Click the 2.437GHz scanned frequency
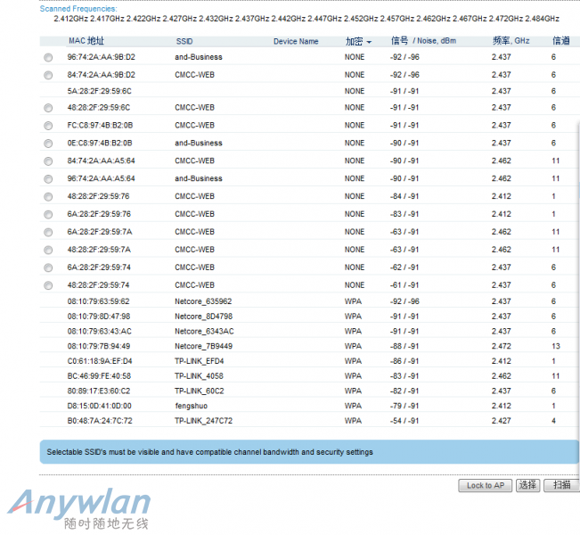This screenshot has width=580, height=535. pos(252,19)
